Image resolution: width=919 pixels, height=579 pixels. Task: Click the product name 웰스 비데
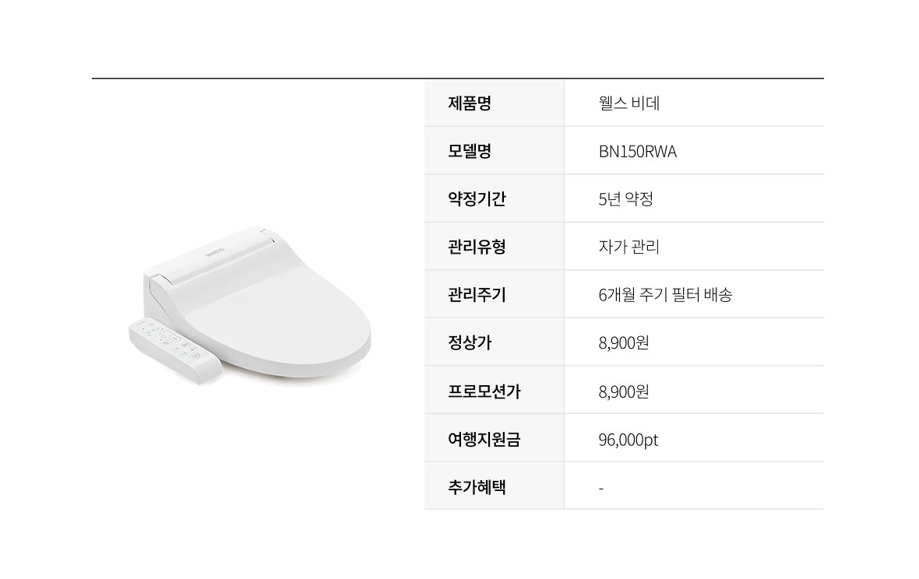coord(629,103)
